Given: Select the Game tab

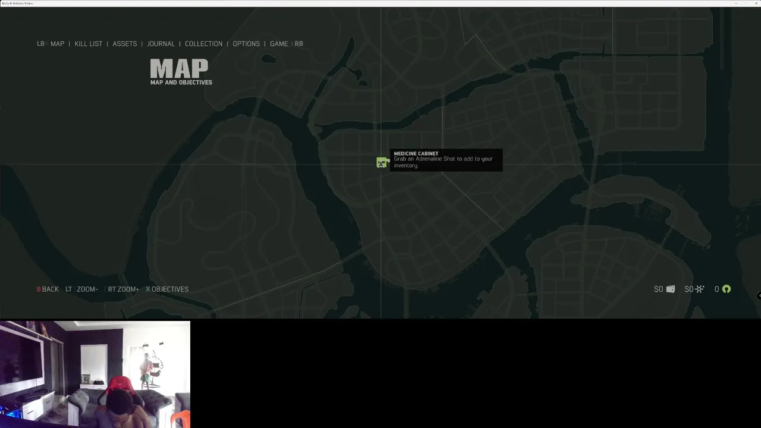Looking at the screenshot, I should [x=279, y=44].
